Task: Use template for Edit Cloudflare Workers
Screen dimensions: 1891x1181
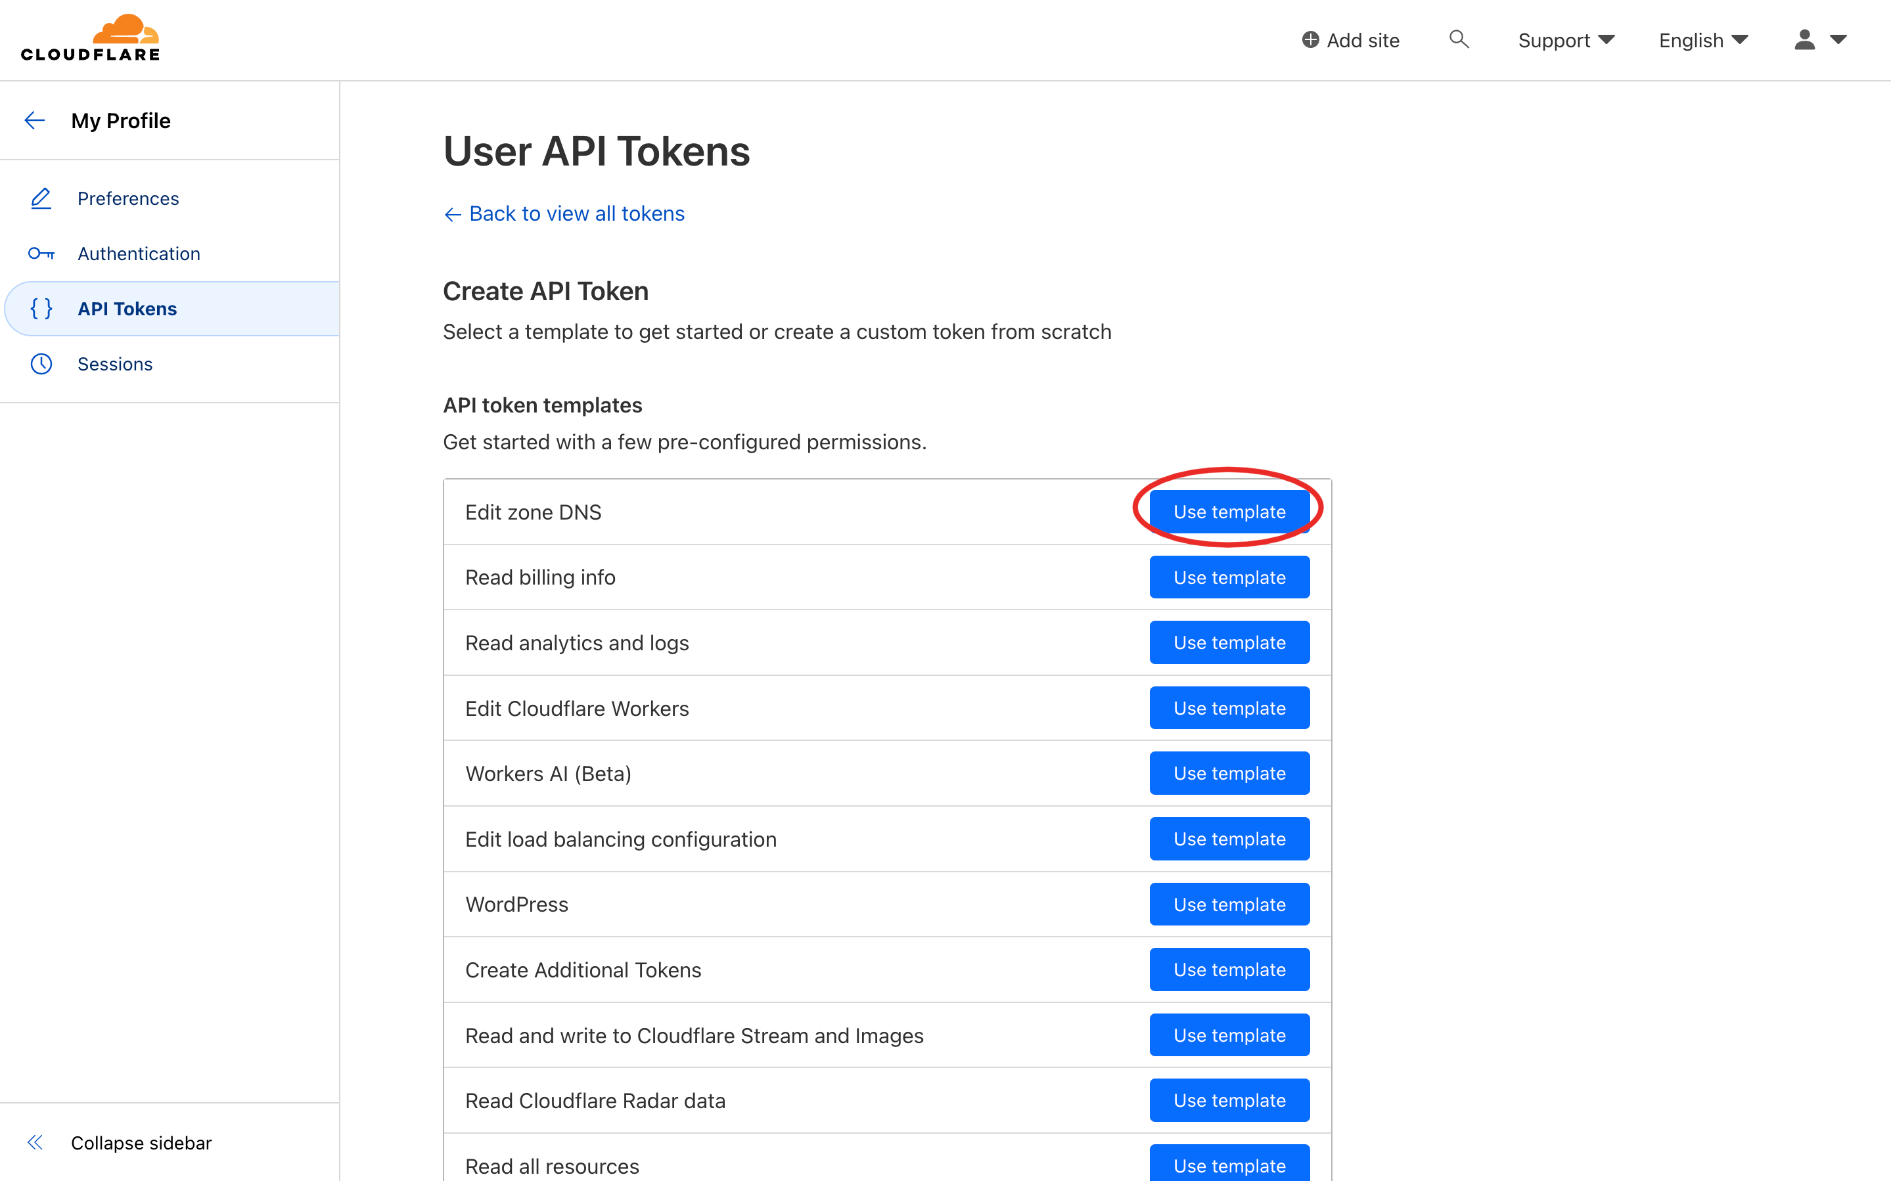Action: tap(1229, 709)
